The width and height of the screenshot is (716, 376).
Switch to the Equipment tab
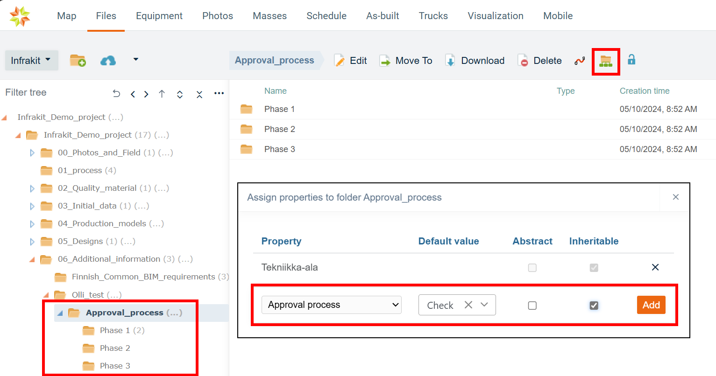(x=159, y=16)
